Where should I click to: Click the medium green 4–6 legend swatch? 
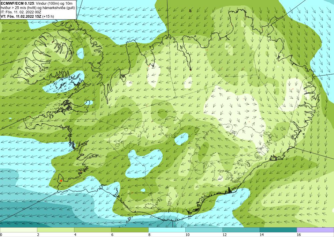click(x=93, y=230)
